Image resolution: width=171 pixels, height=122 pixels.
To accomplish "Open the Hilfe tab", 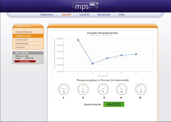I will 121,14.
